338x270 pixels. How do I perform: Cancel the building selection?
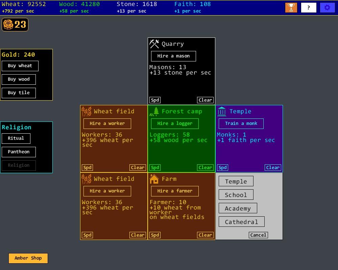pos(258,235)
